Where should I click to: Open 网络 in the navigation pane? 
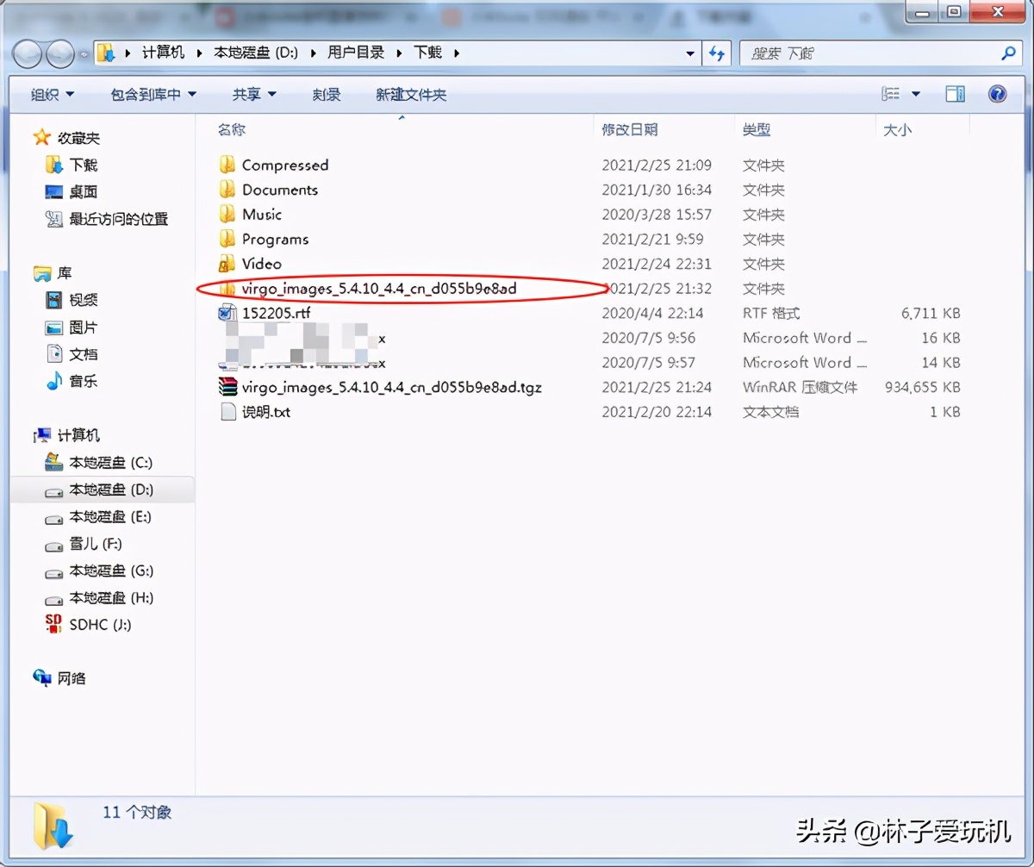pos(72,678)
